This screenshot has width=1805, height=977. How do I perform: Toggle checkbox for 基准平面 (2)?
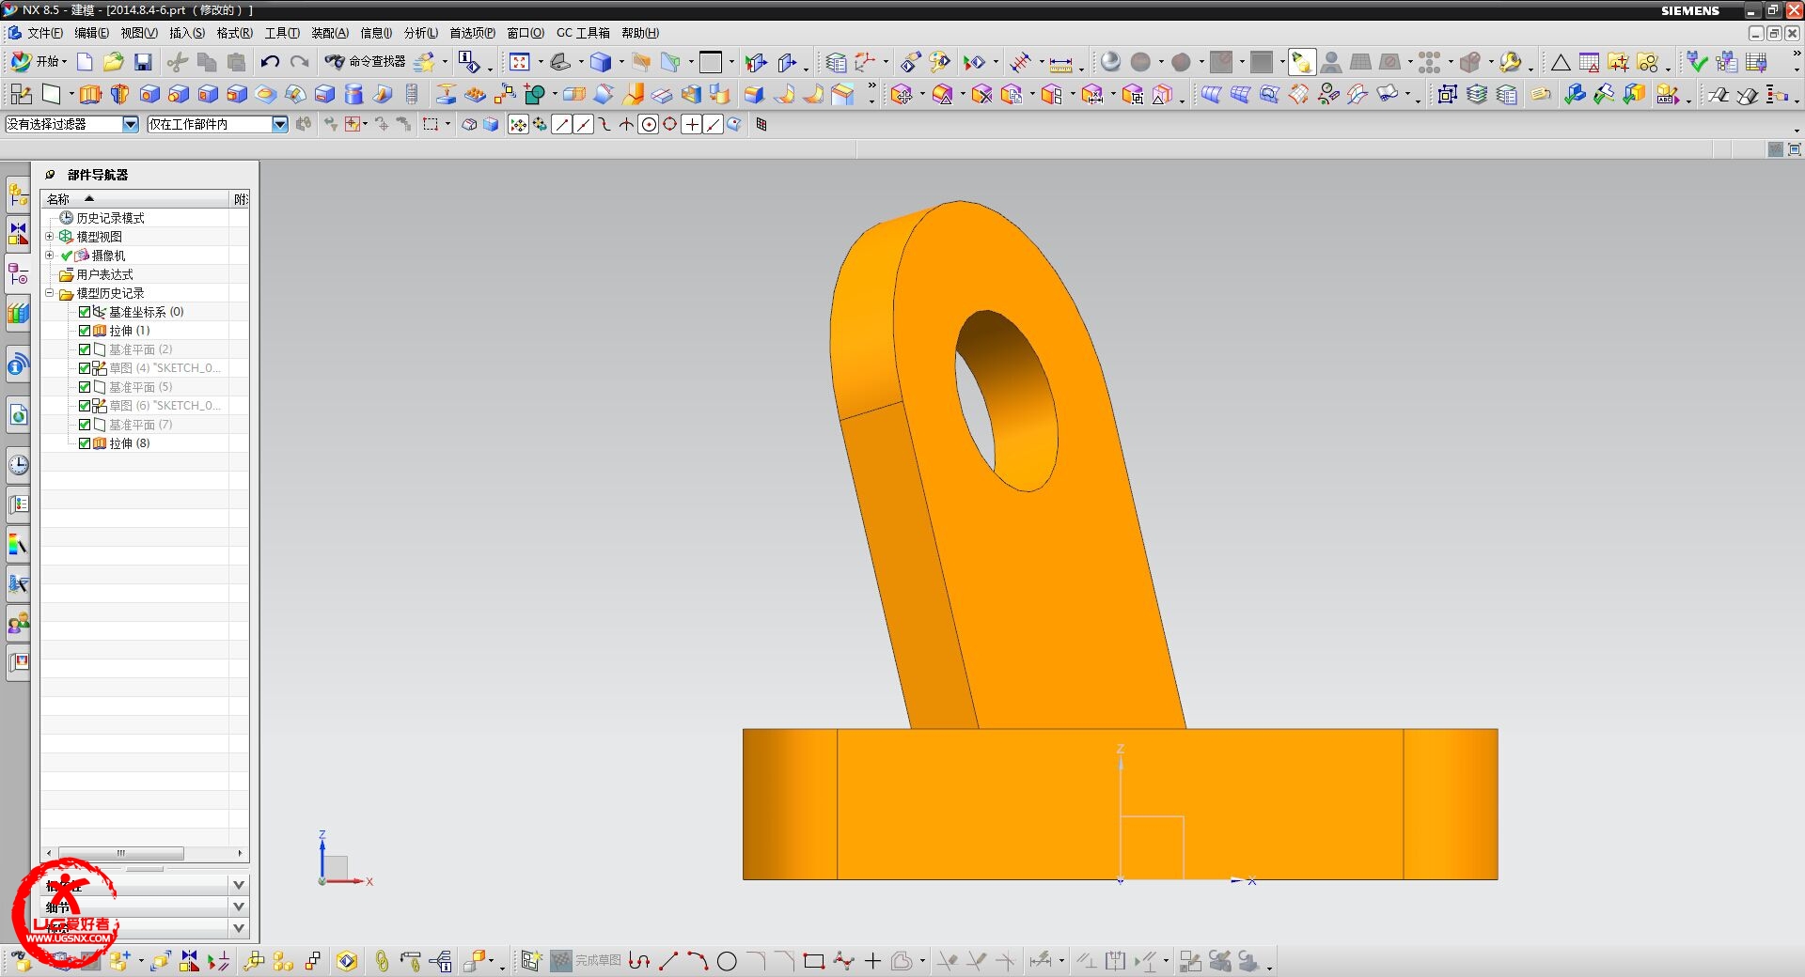pos(85,349)
